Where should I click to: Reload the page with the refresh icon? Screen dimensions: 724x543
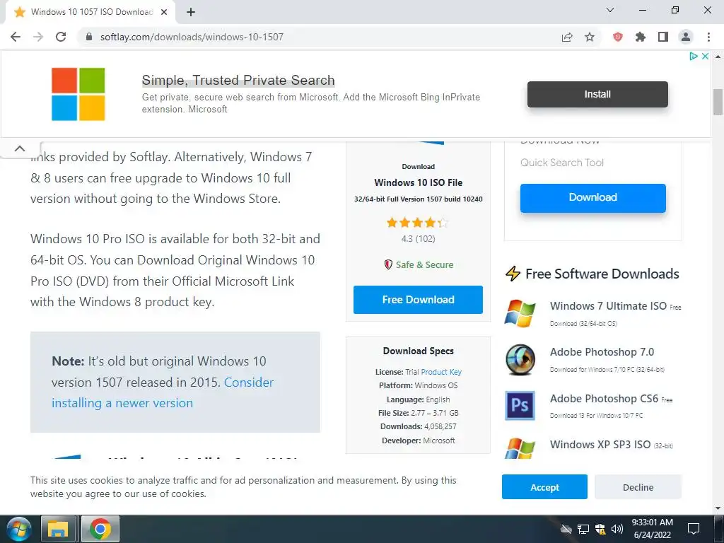[61, 37]
